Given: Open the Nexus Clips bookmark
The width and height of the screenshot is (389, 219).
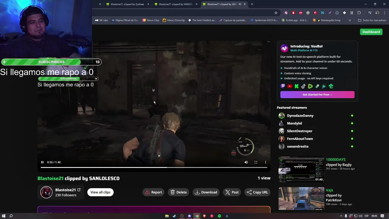Looking at the screenshot, I should click(151, 20).
